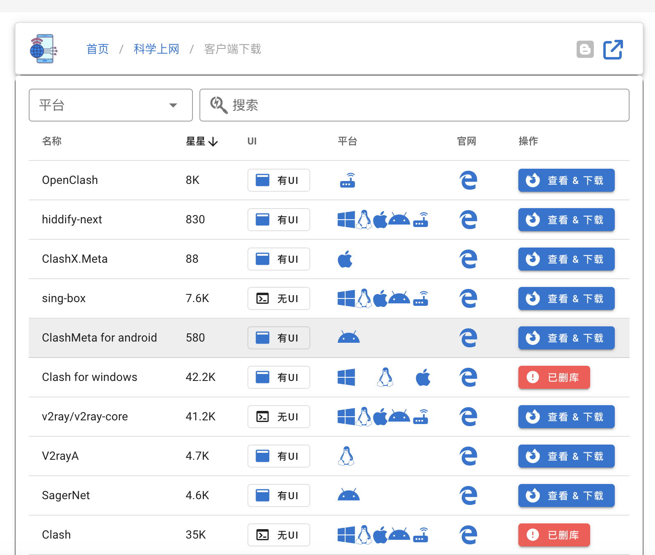Viewport: 655px width, 555px height.
Task: Go to 首页 breadcrumb link
Action: [x=98, y=49]
